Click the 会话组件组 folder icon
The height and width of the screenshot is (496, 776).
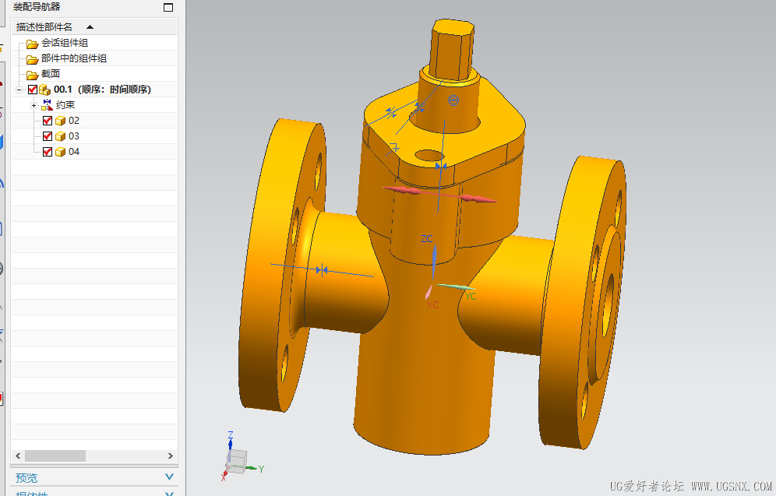point(32,44)
